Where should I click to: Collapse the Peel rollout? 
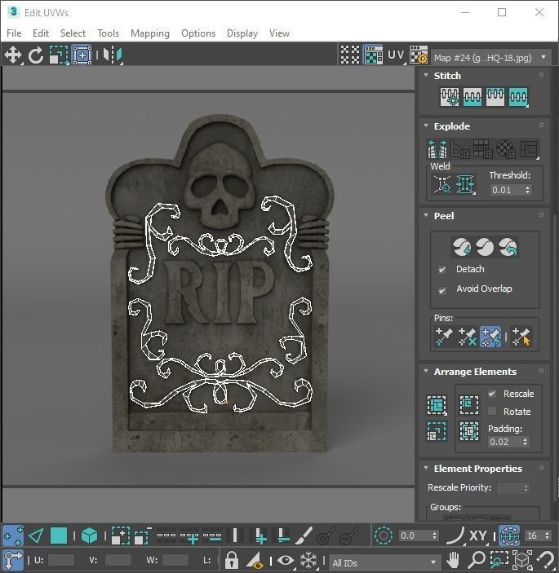(426, 215)
